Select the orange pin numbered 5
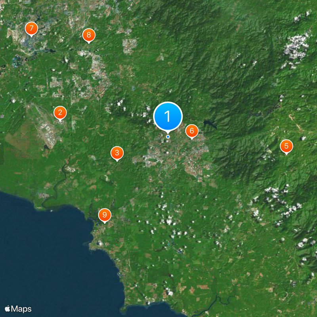The height and width of the screenshot is (317, 317). [x=286, y=146]
